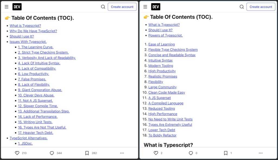Open comments on the 344-comment article
The height and width of the screenshot is (160, 278).
tap(52, 153)
